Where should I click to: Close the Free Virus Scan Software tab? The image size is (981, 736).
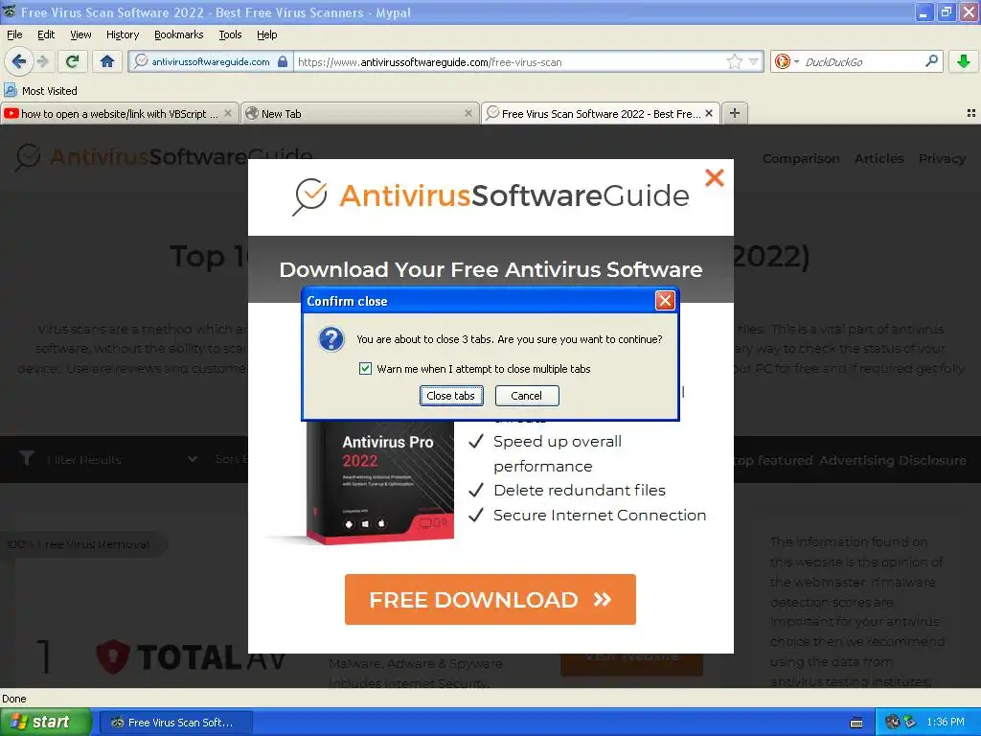[x=709, y=113]
